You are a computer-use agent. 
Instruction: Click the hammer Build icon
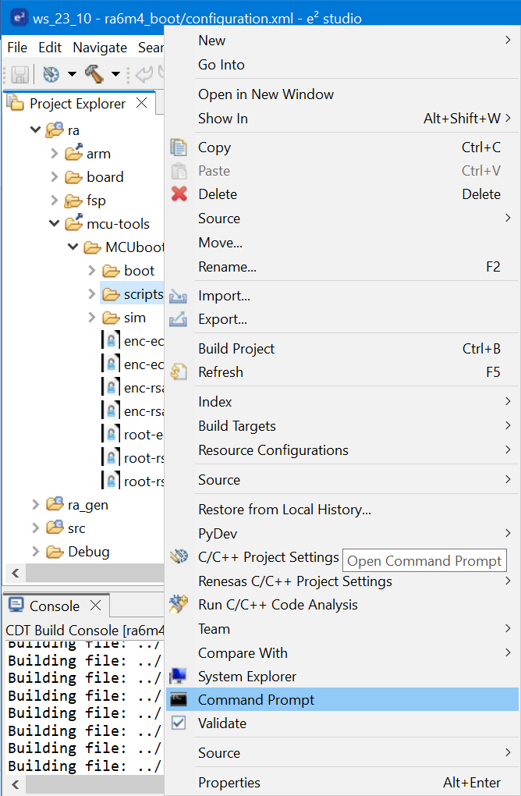click(x=94, y=74)
